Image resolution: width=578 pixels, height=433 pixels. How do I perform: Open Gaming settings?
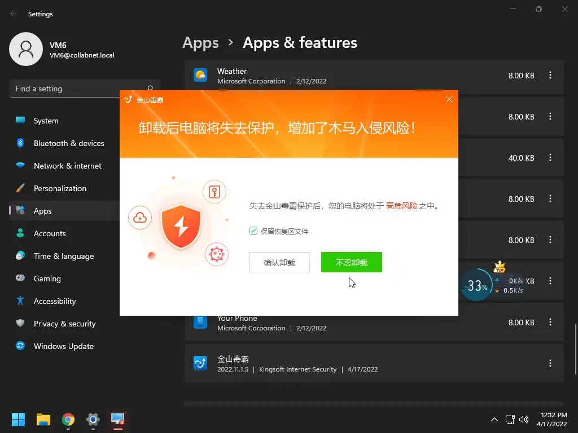[64, 279]
